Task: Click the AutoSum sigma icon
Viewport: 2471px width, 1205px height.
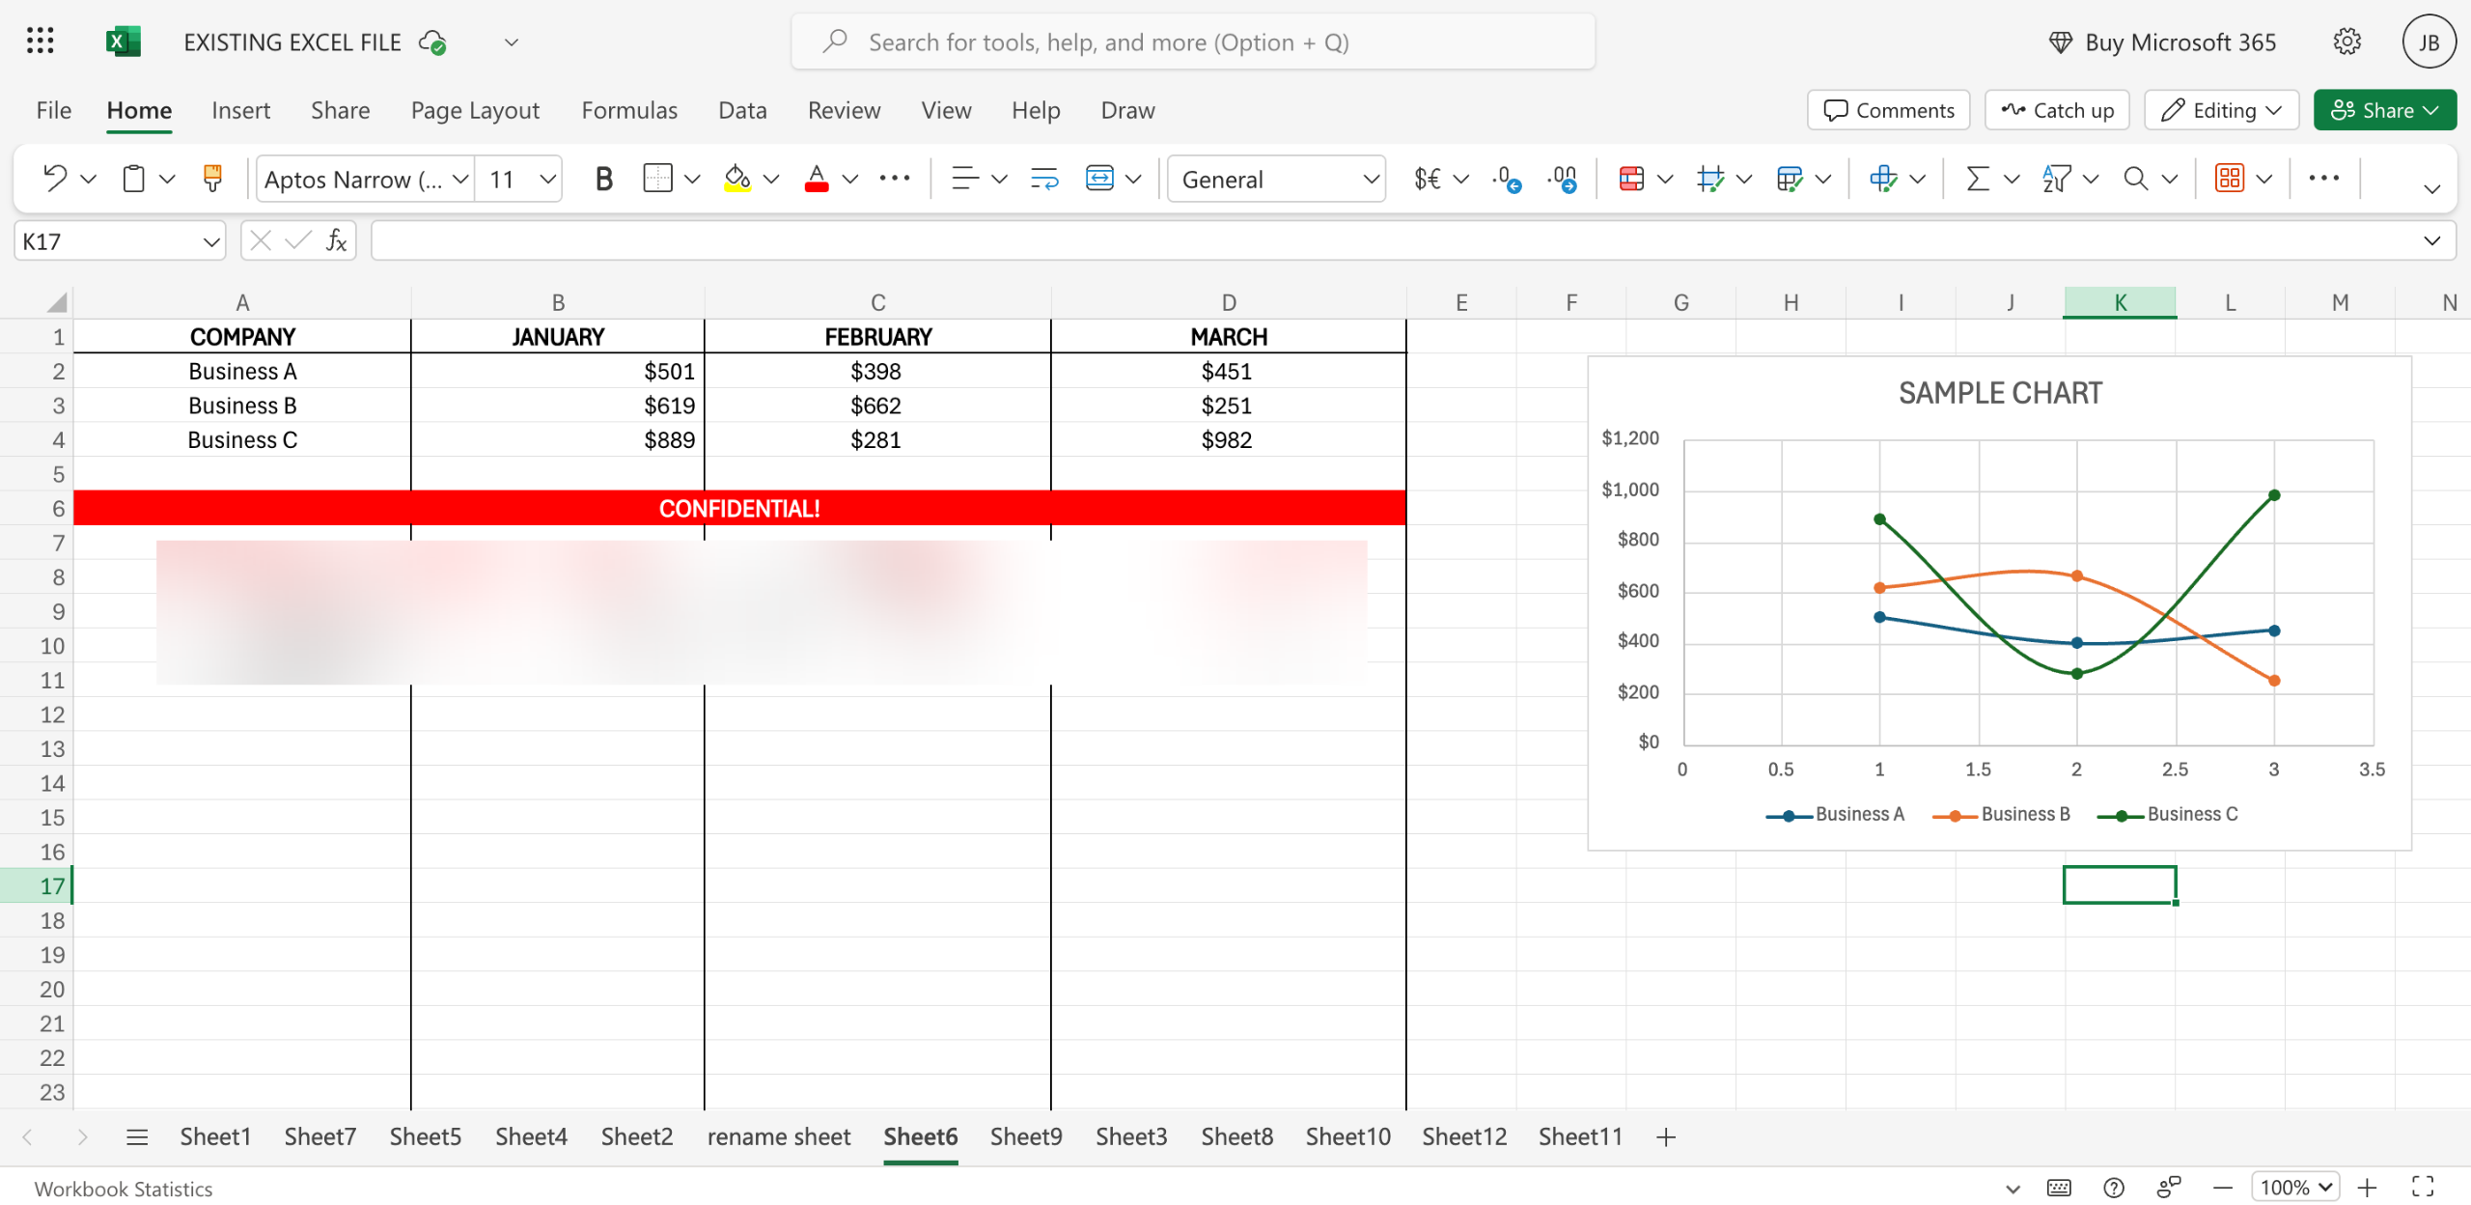Action: point(1978,179)
